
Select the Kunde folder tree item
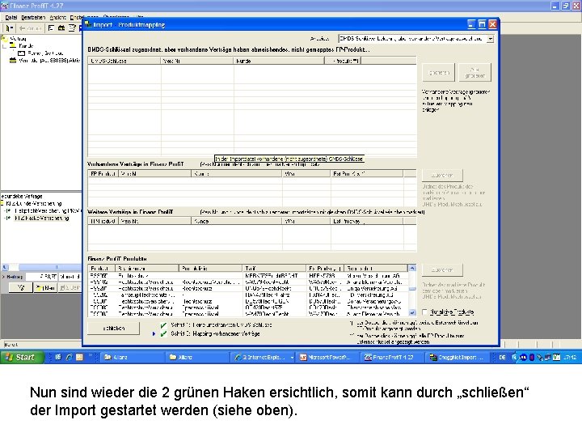22,45
